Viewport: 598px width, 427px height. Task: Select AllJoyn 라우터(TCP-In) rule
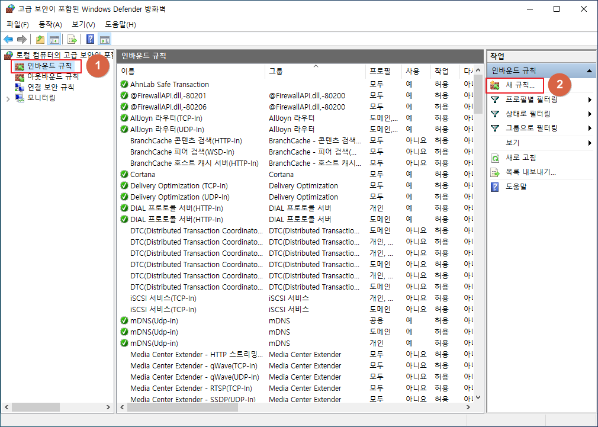166,118
